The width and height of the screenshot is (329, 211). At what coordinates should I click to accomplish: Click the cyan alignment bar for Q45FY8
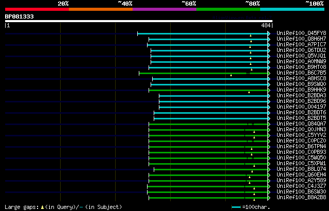coord(203,33)
